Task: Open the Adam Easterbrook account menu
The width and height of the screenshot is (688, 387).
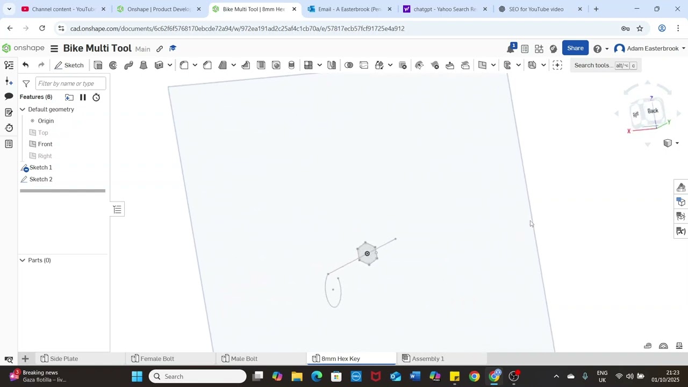Action: tap(649, 48)
